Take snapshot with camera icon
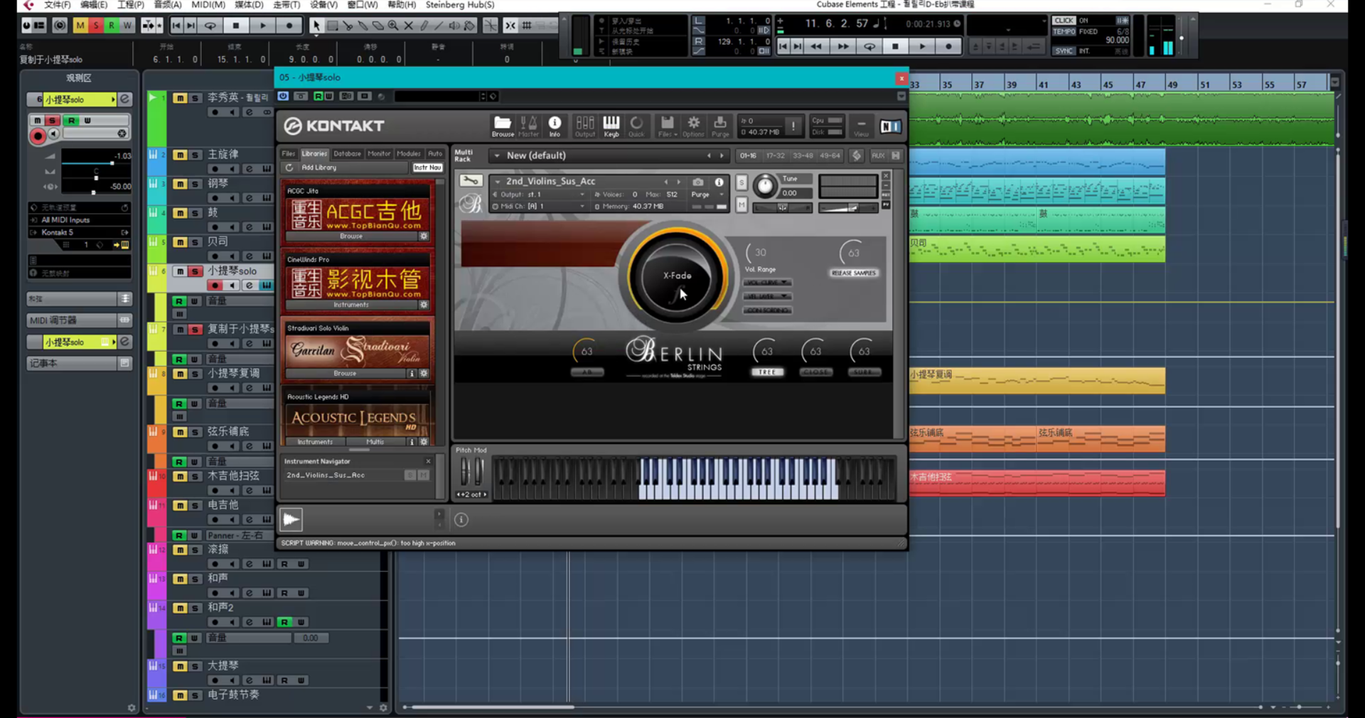The width and height of the screenshot is (1365, 718). click(x=698, y=182)
